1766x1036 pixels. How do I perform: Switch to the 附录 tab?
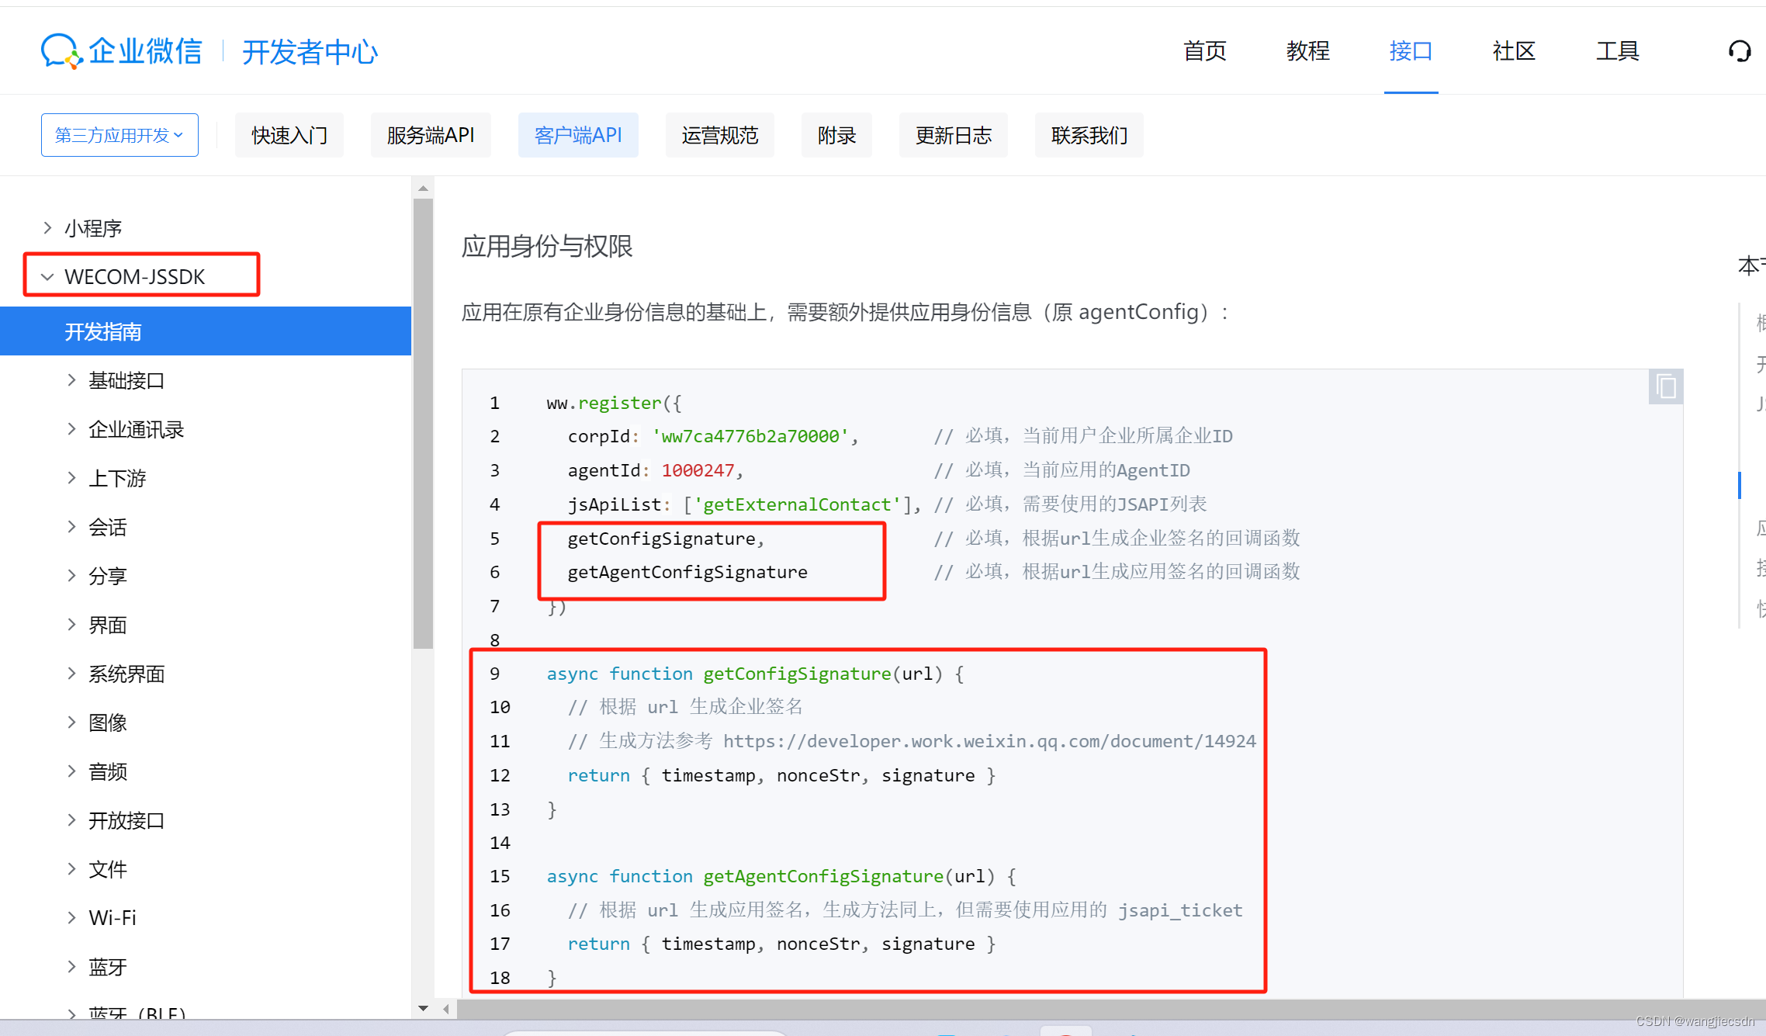point(836,135)
